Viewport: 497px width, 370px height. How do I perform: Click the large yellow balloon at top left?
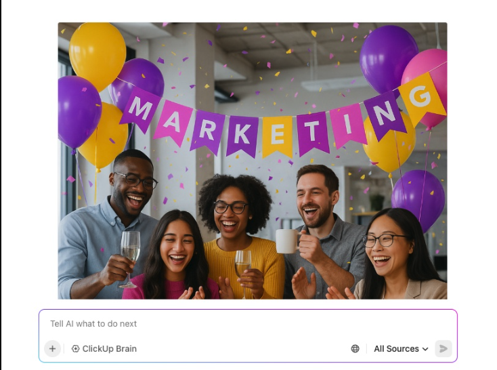98,54
